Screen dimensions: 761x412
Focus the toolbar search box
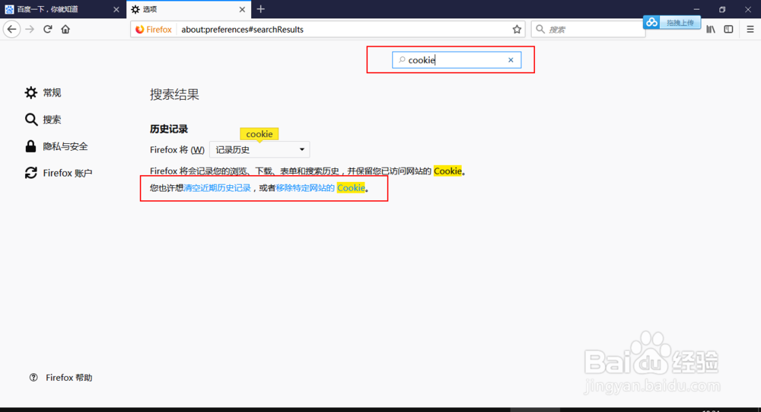click(588, 29)
